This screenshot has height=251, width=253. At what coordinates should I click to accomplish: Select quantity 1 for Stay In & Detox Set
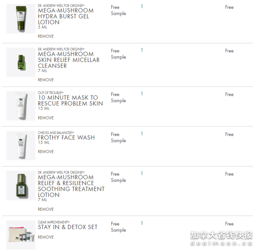(142, 223)
